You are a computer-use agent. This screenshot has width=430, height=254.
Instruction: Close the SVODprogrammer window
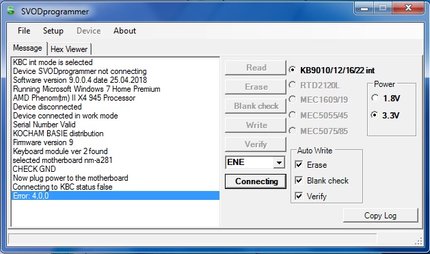pos(408,8)
